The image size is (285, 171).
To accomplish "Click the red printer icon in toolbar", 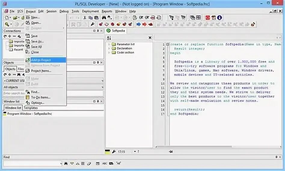I will pyautogui.click(x=153, y=18).
